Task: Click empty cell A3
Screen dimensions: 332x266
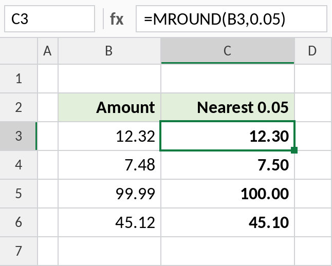Action: pos(48,136)
